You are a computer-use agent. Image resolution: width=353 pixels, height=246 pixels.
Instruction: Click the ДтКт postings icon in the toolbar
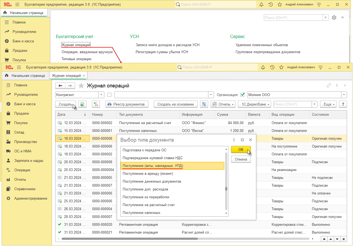pos(96,104)
